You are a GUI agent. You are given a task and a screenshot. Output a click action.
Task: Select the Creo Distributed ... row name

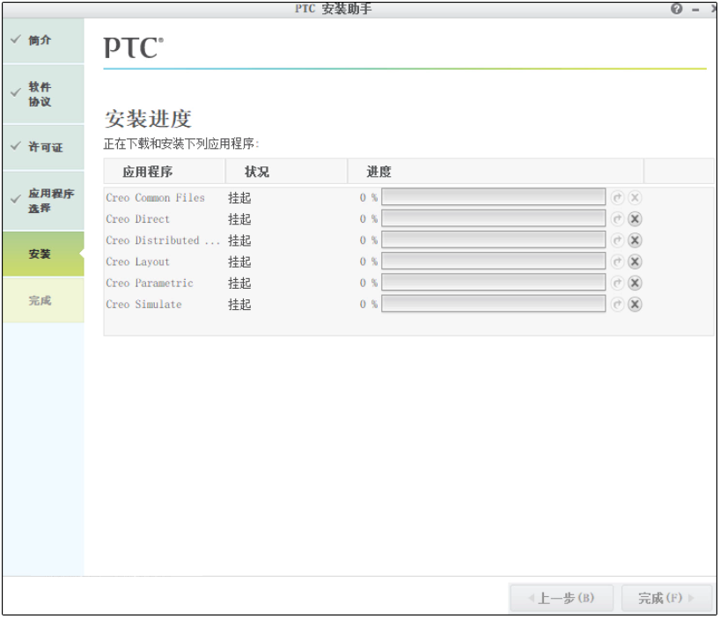163,240
